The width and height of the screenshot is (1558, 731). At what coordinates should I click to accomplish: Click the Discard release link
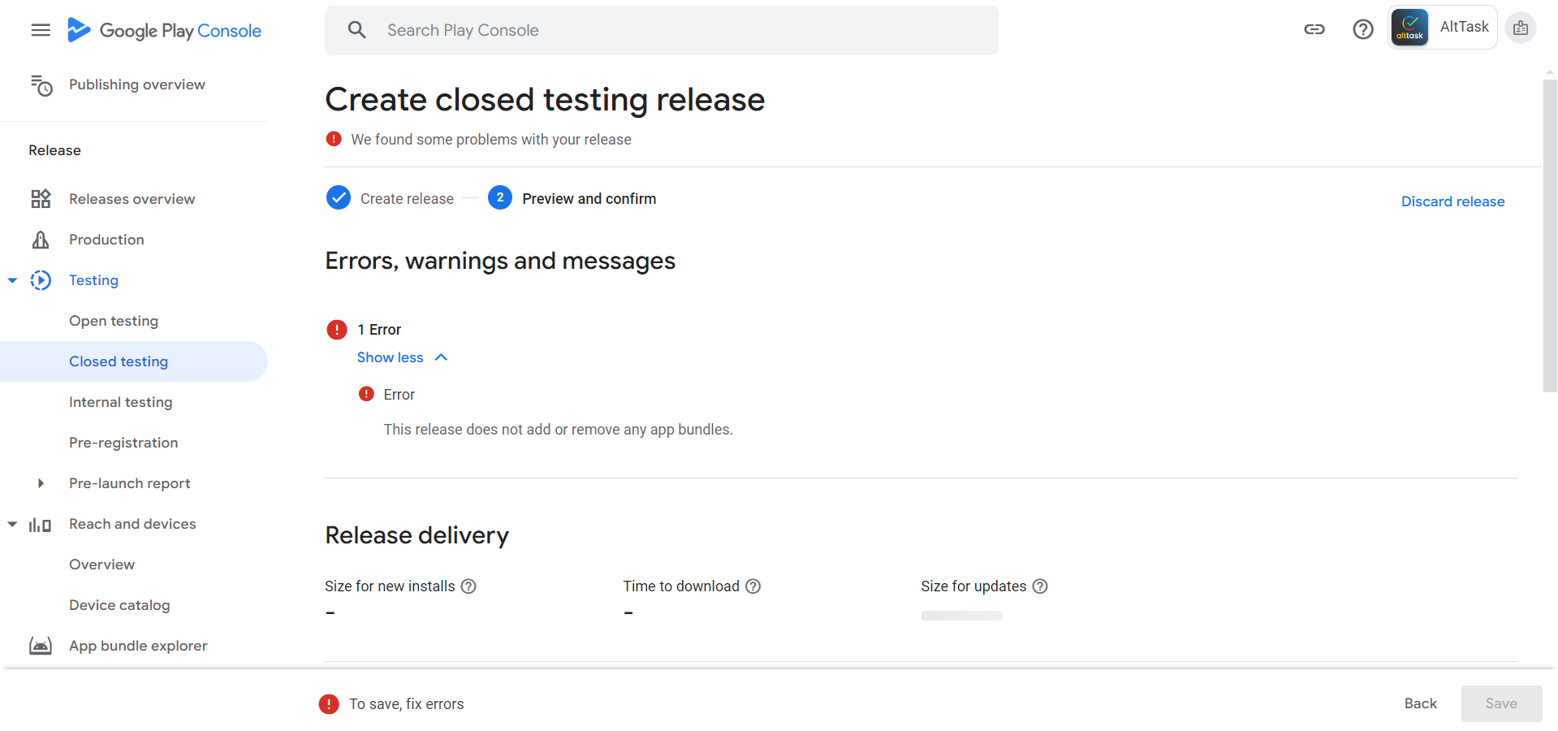click(1452, 201)
